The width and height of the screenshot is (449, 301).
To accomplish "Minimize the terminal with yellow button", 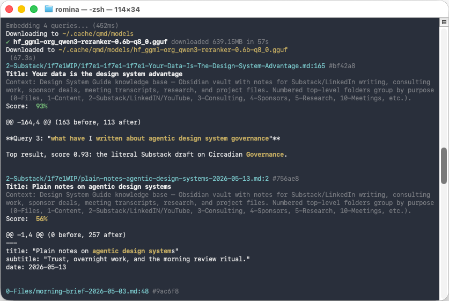I will (x=21, y=9).
